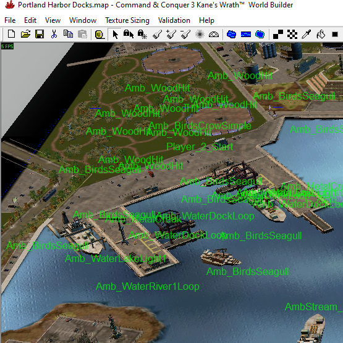
Task: Select the tape measure ruler tool
Action: (x=100, y=35)
